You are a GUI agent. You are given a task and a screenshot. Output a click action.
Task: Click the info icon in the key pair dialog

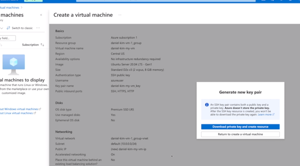click(207, 105)
